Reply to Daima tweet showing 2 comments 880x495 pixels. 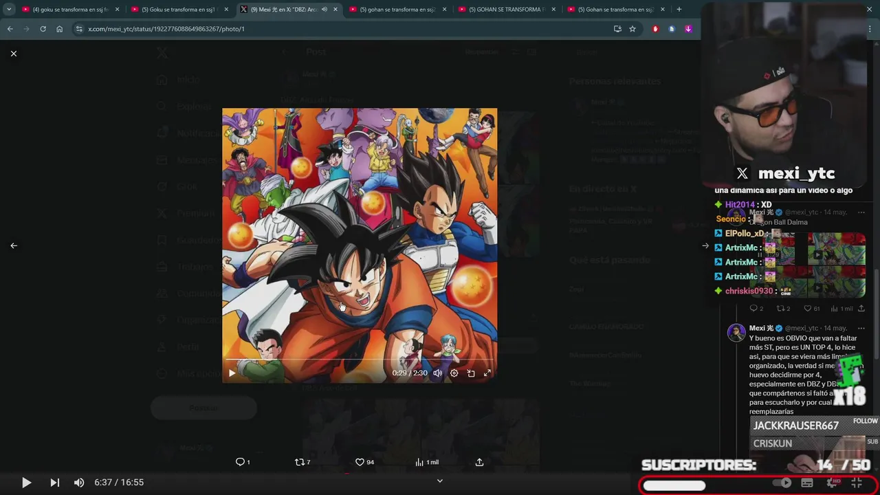(x=756, y=309)
